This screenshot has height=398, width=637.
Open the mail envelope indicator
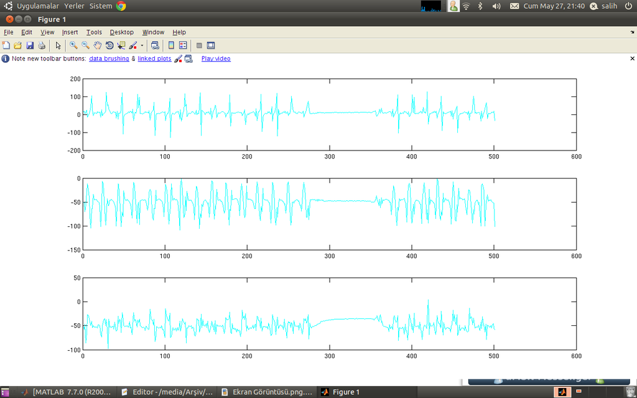[x=514, y=6]
